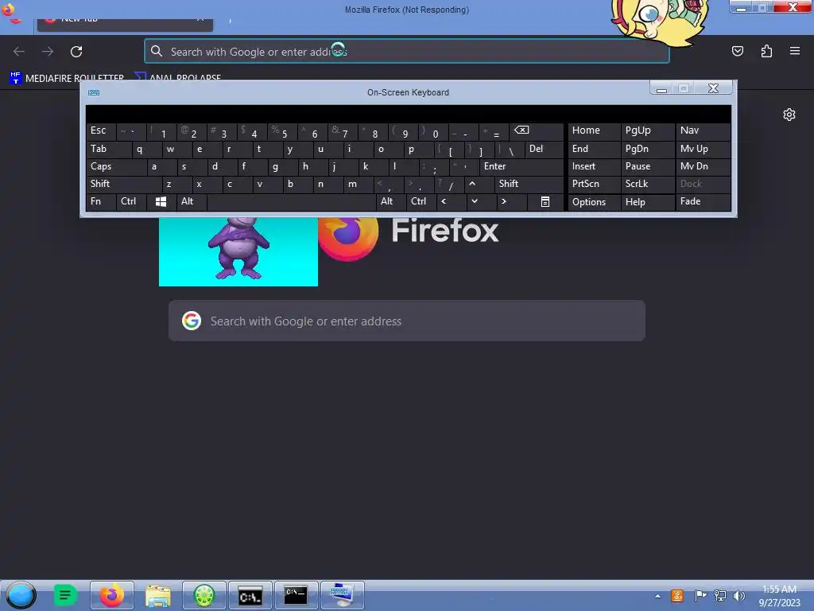
Task: Click the Fade key on keyboard
Action: pos(703,201)
